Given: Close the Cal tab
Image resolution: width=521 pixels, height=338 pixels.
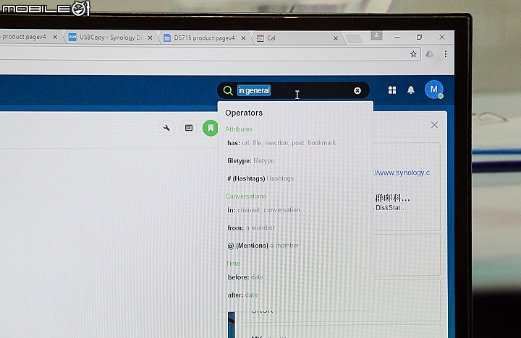Looking at the screenshot, I should tap(336, 38).
